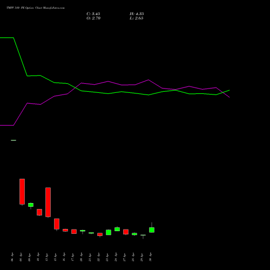This screenshot has width=270, height=270.
Task: Click the last green candle above 30 Apr
Action: tap(152, 230)
